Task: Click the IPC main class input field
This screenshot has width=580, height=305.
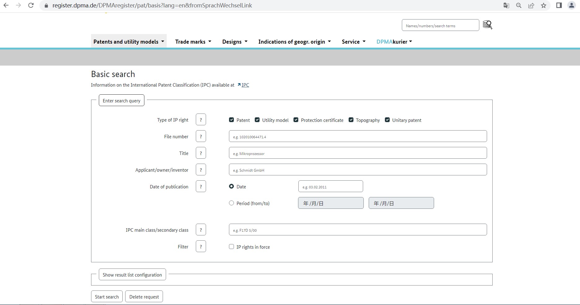Action: click(x=358, y=230)
